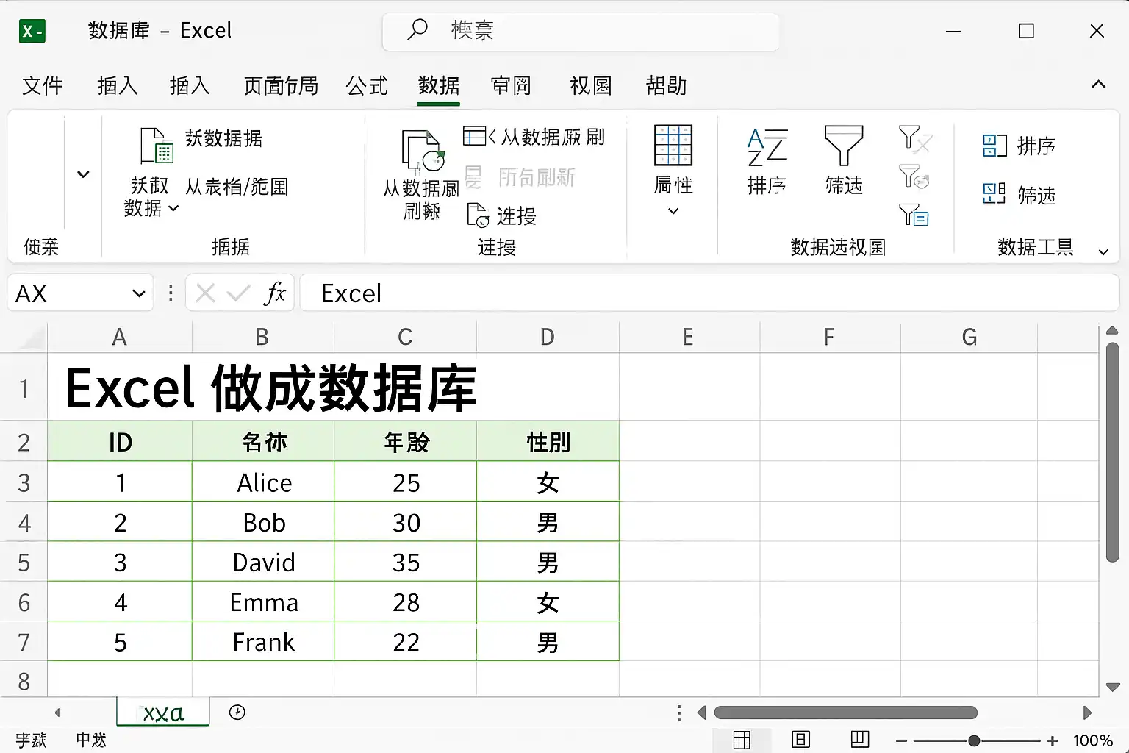The width and height of the screenshot is (1129, 753).
Task: Switch to normal grid view in status bar
Action: (742, 740)
